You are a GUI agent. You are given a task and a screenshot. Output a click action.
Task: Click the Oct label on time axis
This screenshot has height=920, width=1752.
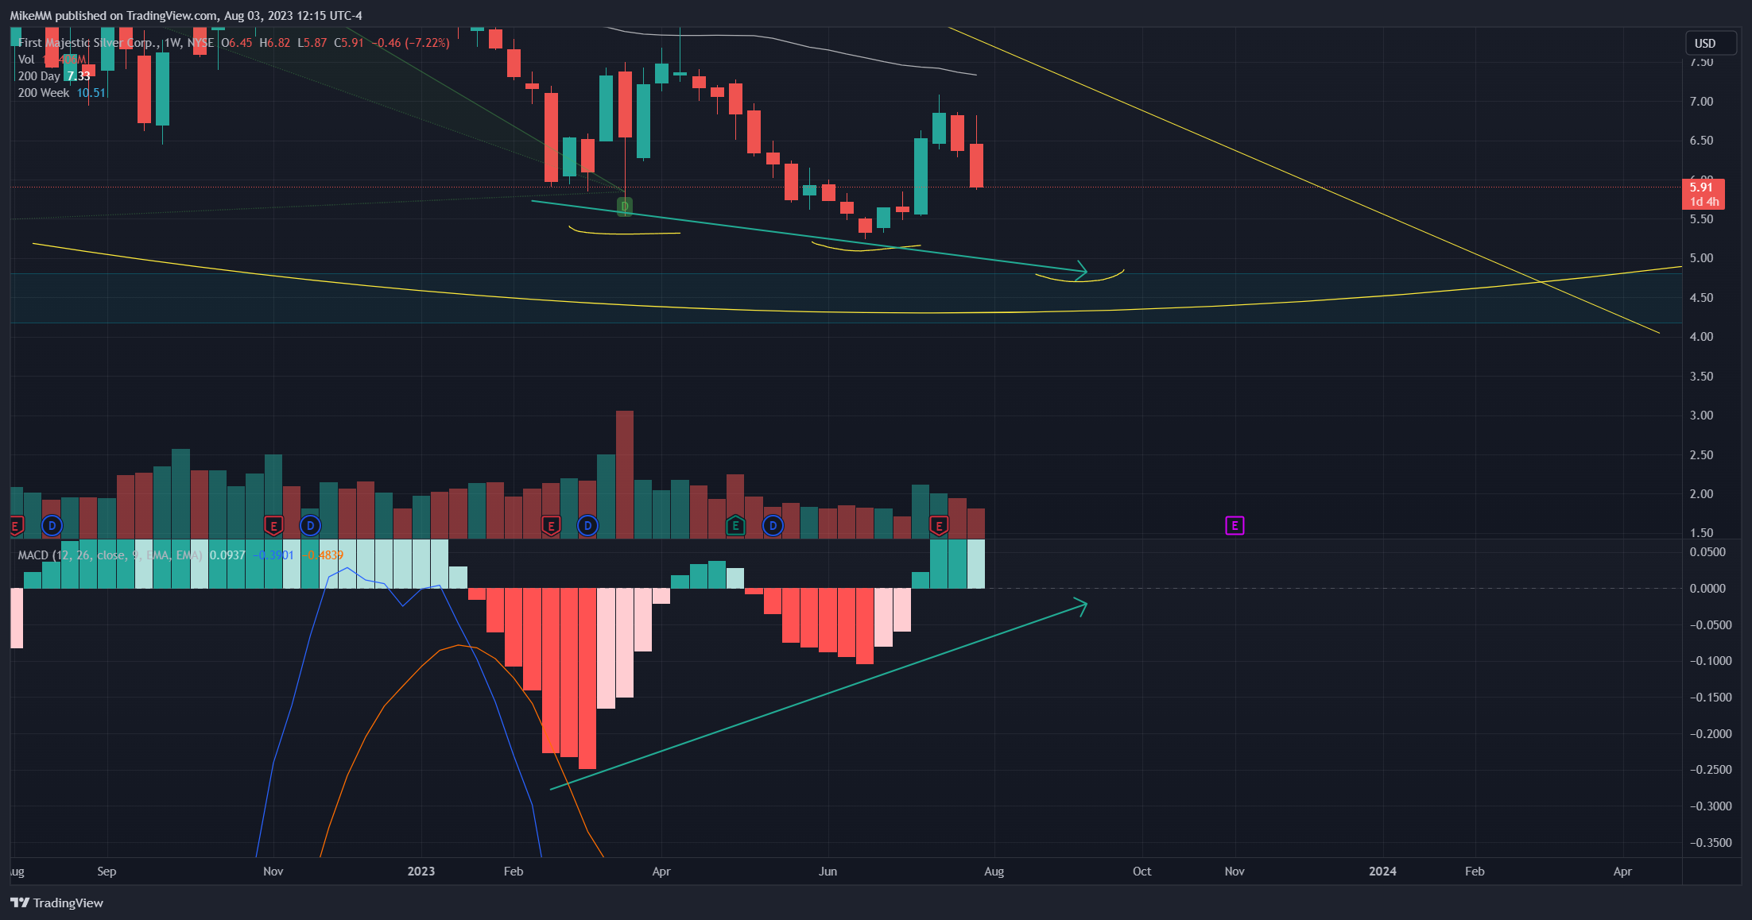[x=1142, y=872]
